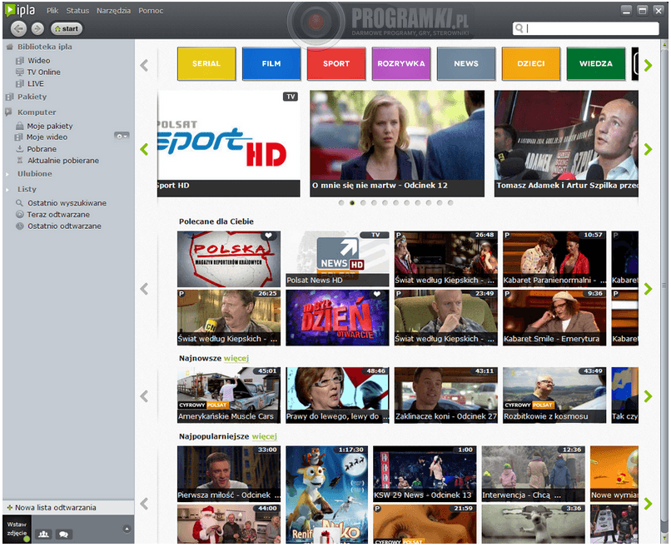Show previous Polecane dla Ciebie items
The image size is (671, 547).
click(144, 289)
